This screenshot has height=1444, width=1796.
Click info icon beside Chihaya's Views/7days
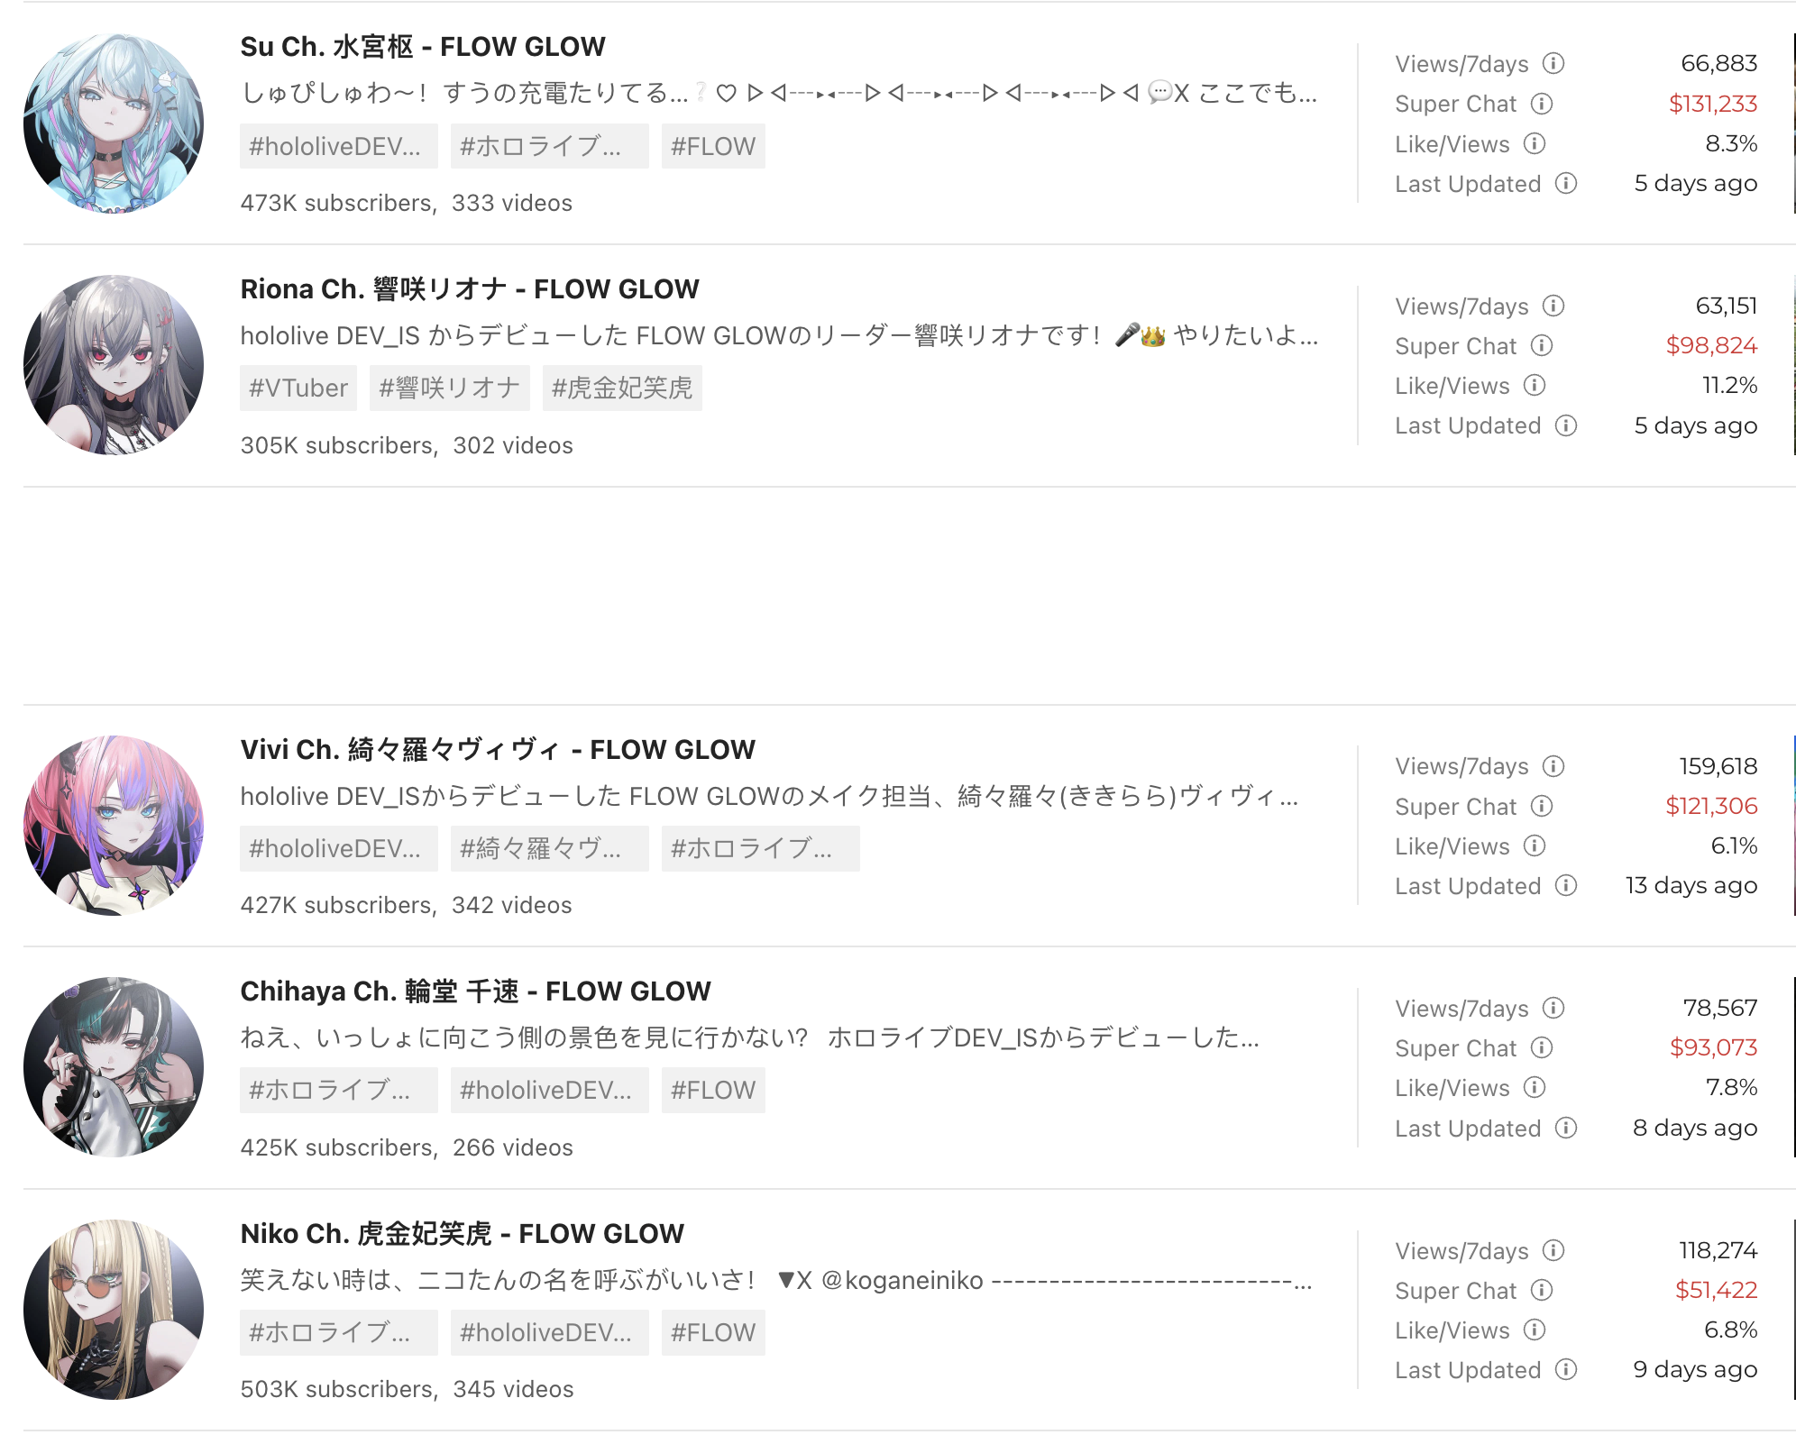[x=1553, y=1008]
